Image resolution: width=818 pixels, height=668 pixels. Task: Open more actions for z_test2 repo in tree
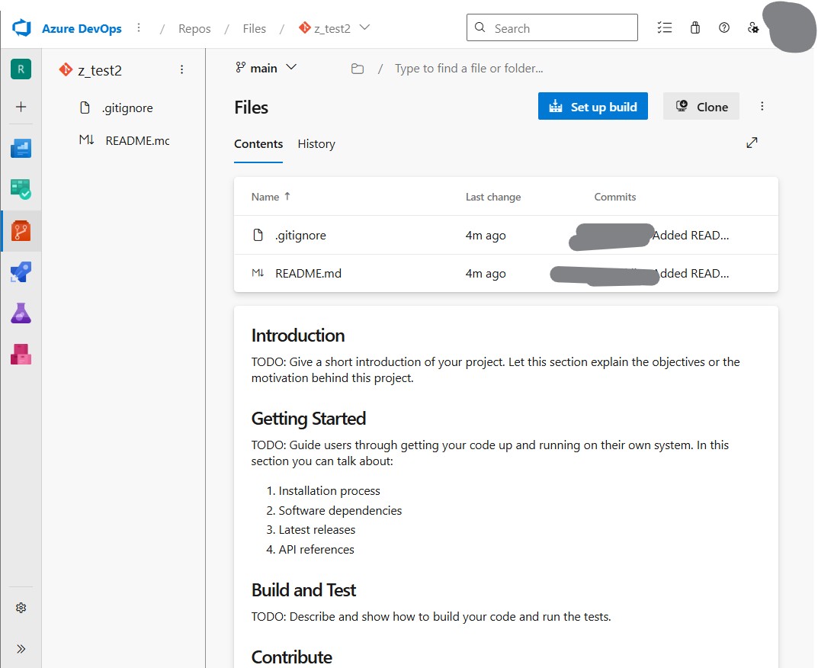click(181, 69)
